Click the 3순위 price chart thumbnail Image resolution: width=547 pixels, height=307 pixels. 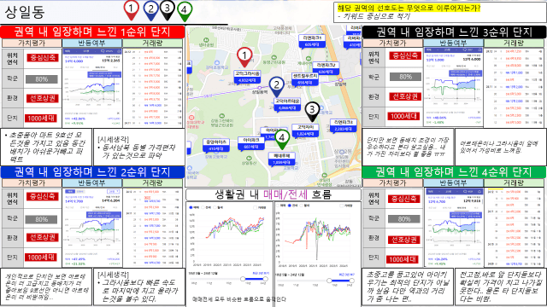pos(453,87)
